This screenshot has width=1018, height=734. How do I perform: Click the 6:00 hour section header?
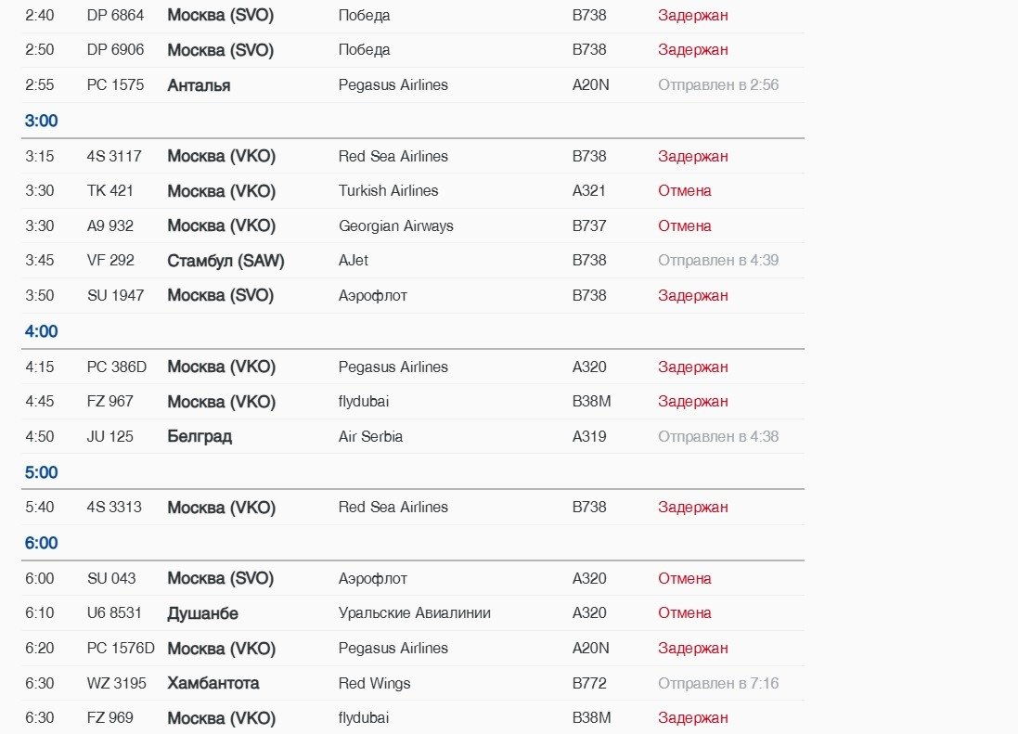(x=41, y=544)
